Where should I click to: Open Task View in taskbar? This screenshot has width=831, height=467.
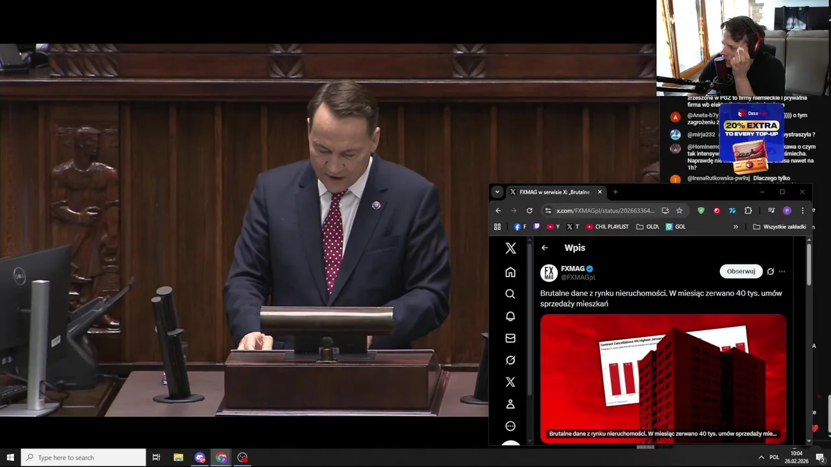click(156, 457)
